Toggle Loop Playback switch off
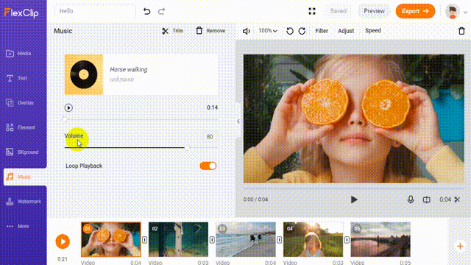The image size is (471, 265). [208, 166]
